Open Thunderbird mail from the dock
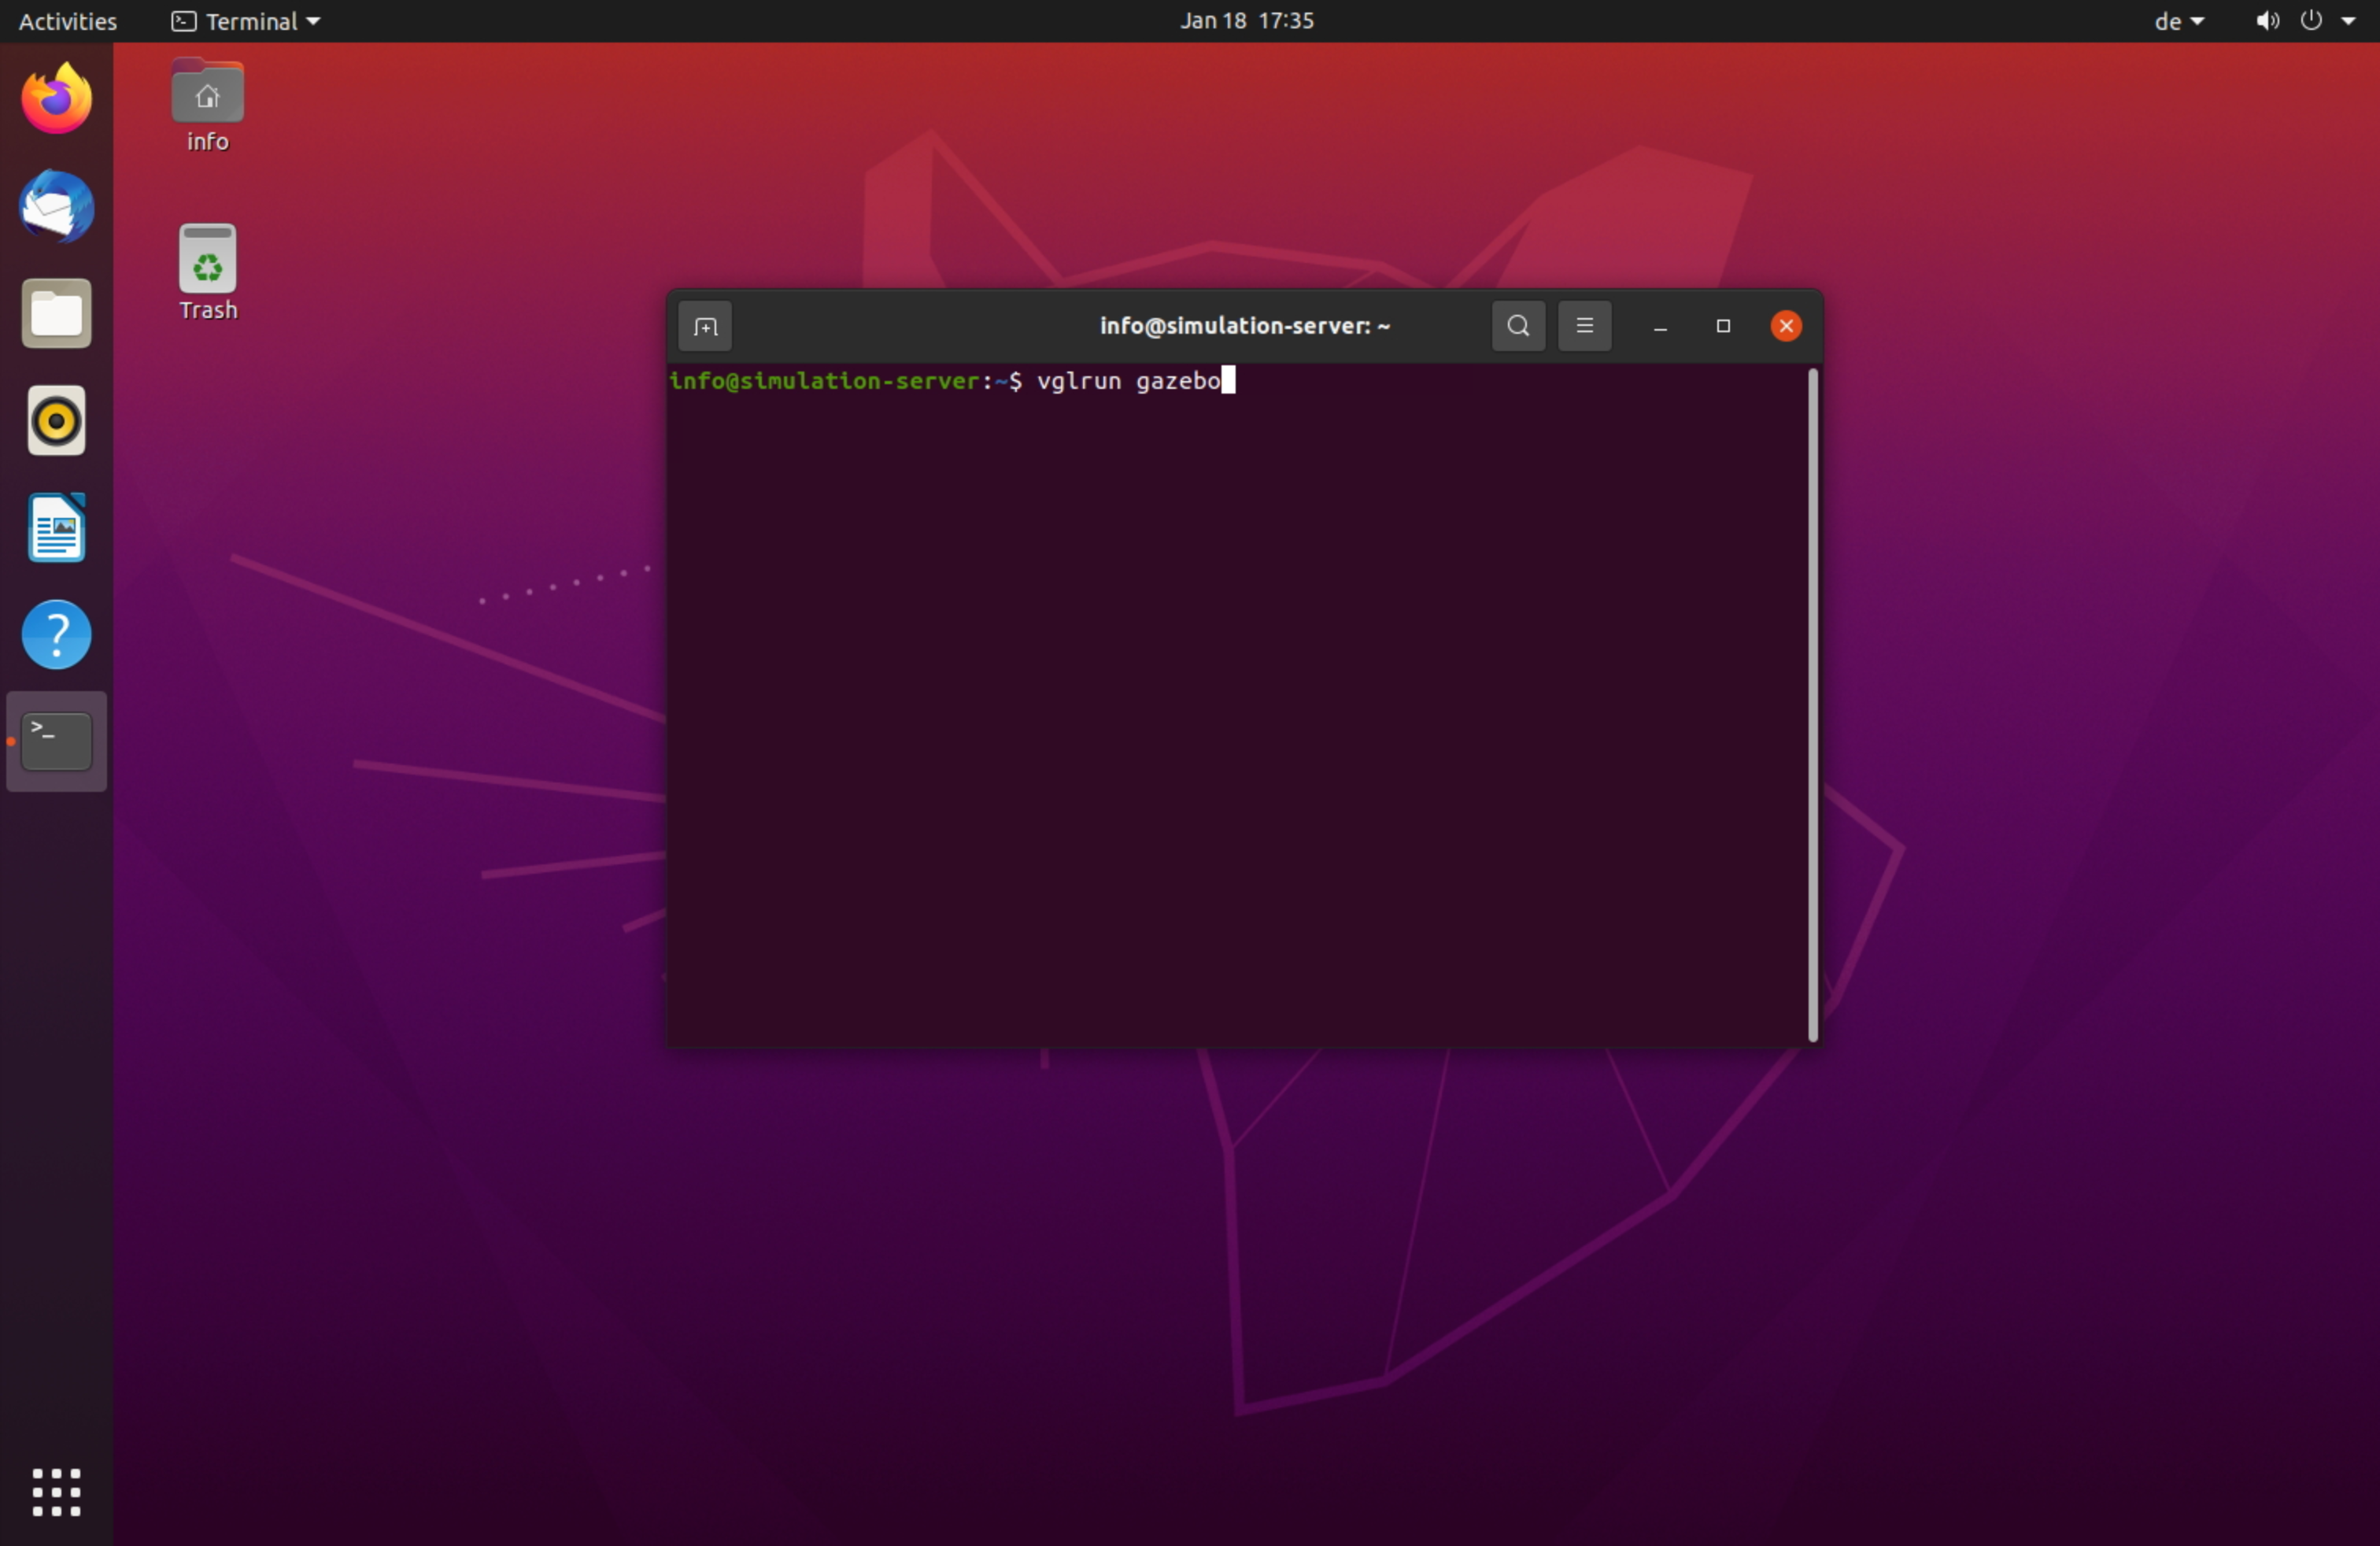 [57, 206]
